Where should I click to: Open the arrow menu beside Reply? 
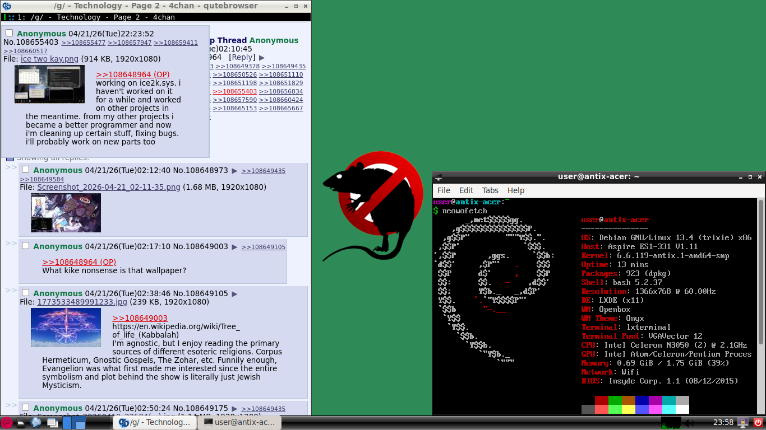262,58
